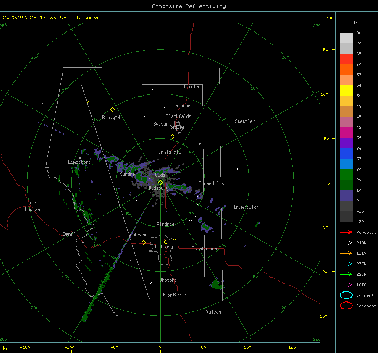The width and height of the screenshot is (378, 353).
Task: Click the asterisk marker east of Innisfail
Action: [199, 144]
